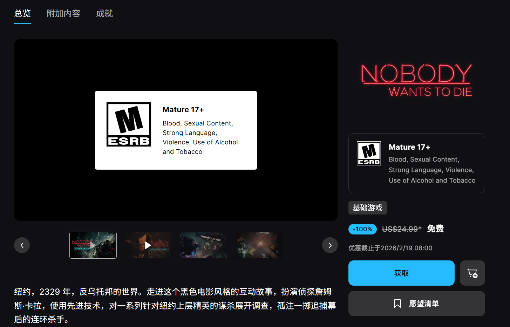Add the game to cart using the cart icon

[x=472, y=273]
